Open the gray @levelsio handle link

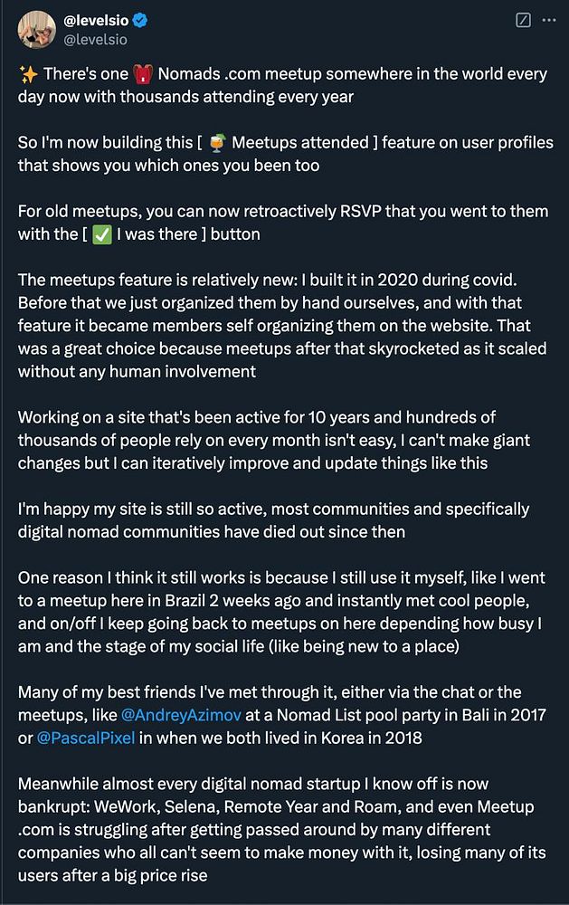(x=95, y=40)
